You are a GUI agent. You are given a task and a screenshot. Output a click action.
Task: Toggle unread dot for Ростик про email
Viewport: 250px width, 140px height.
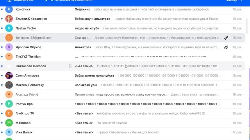click(2, 104)
